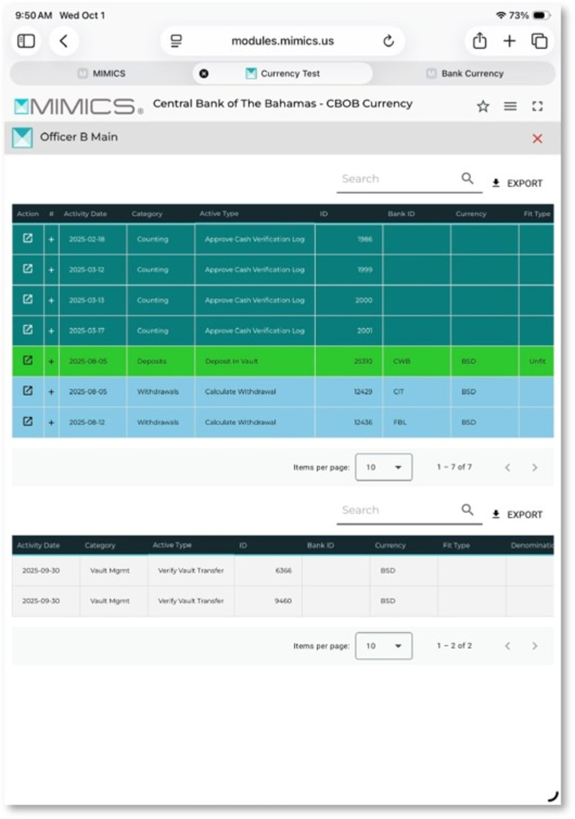The image size is (575, 819).
Task: Open page settings reader icon in address bar
Action: point(176,41)
